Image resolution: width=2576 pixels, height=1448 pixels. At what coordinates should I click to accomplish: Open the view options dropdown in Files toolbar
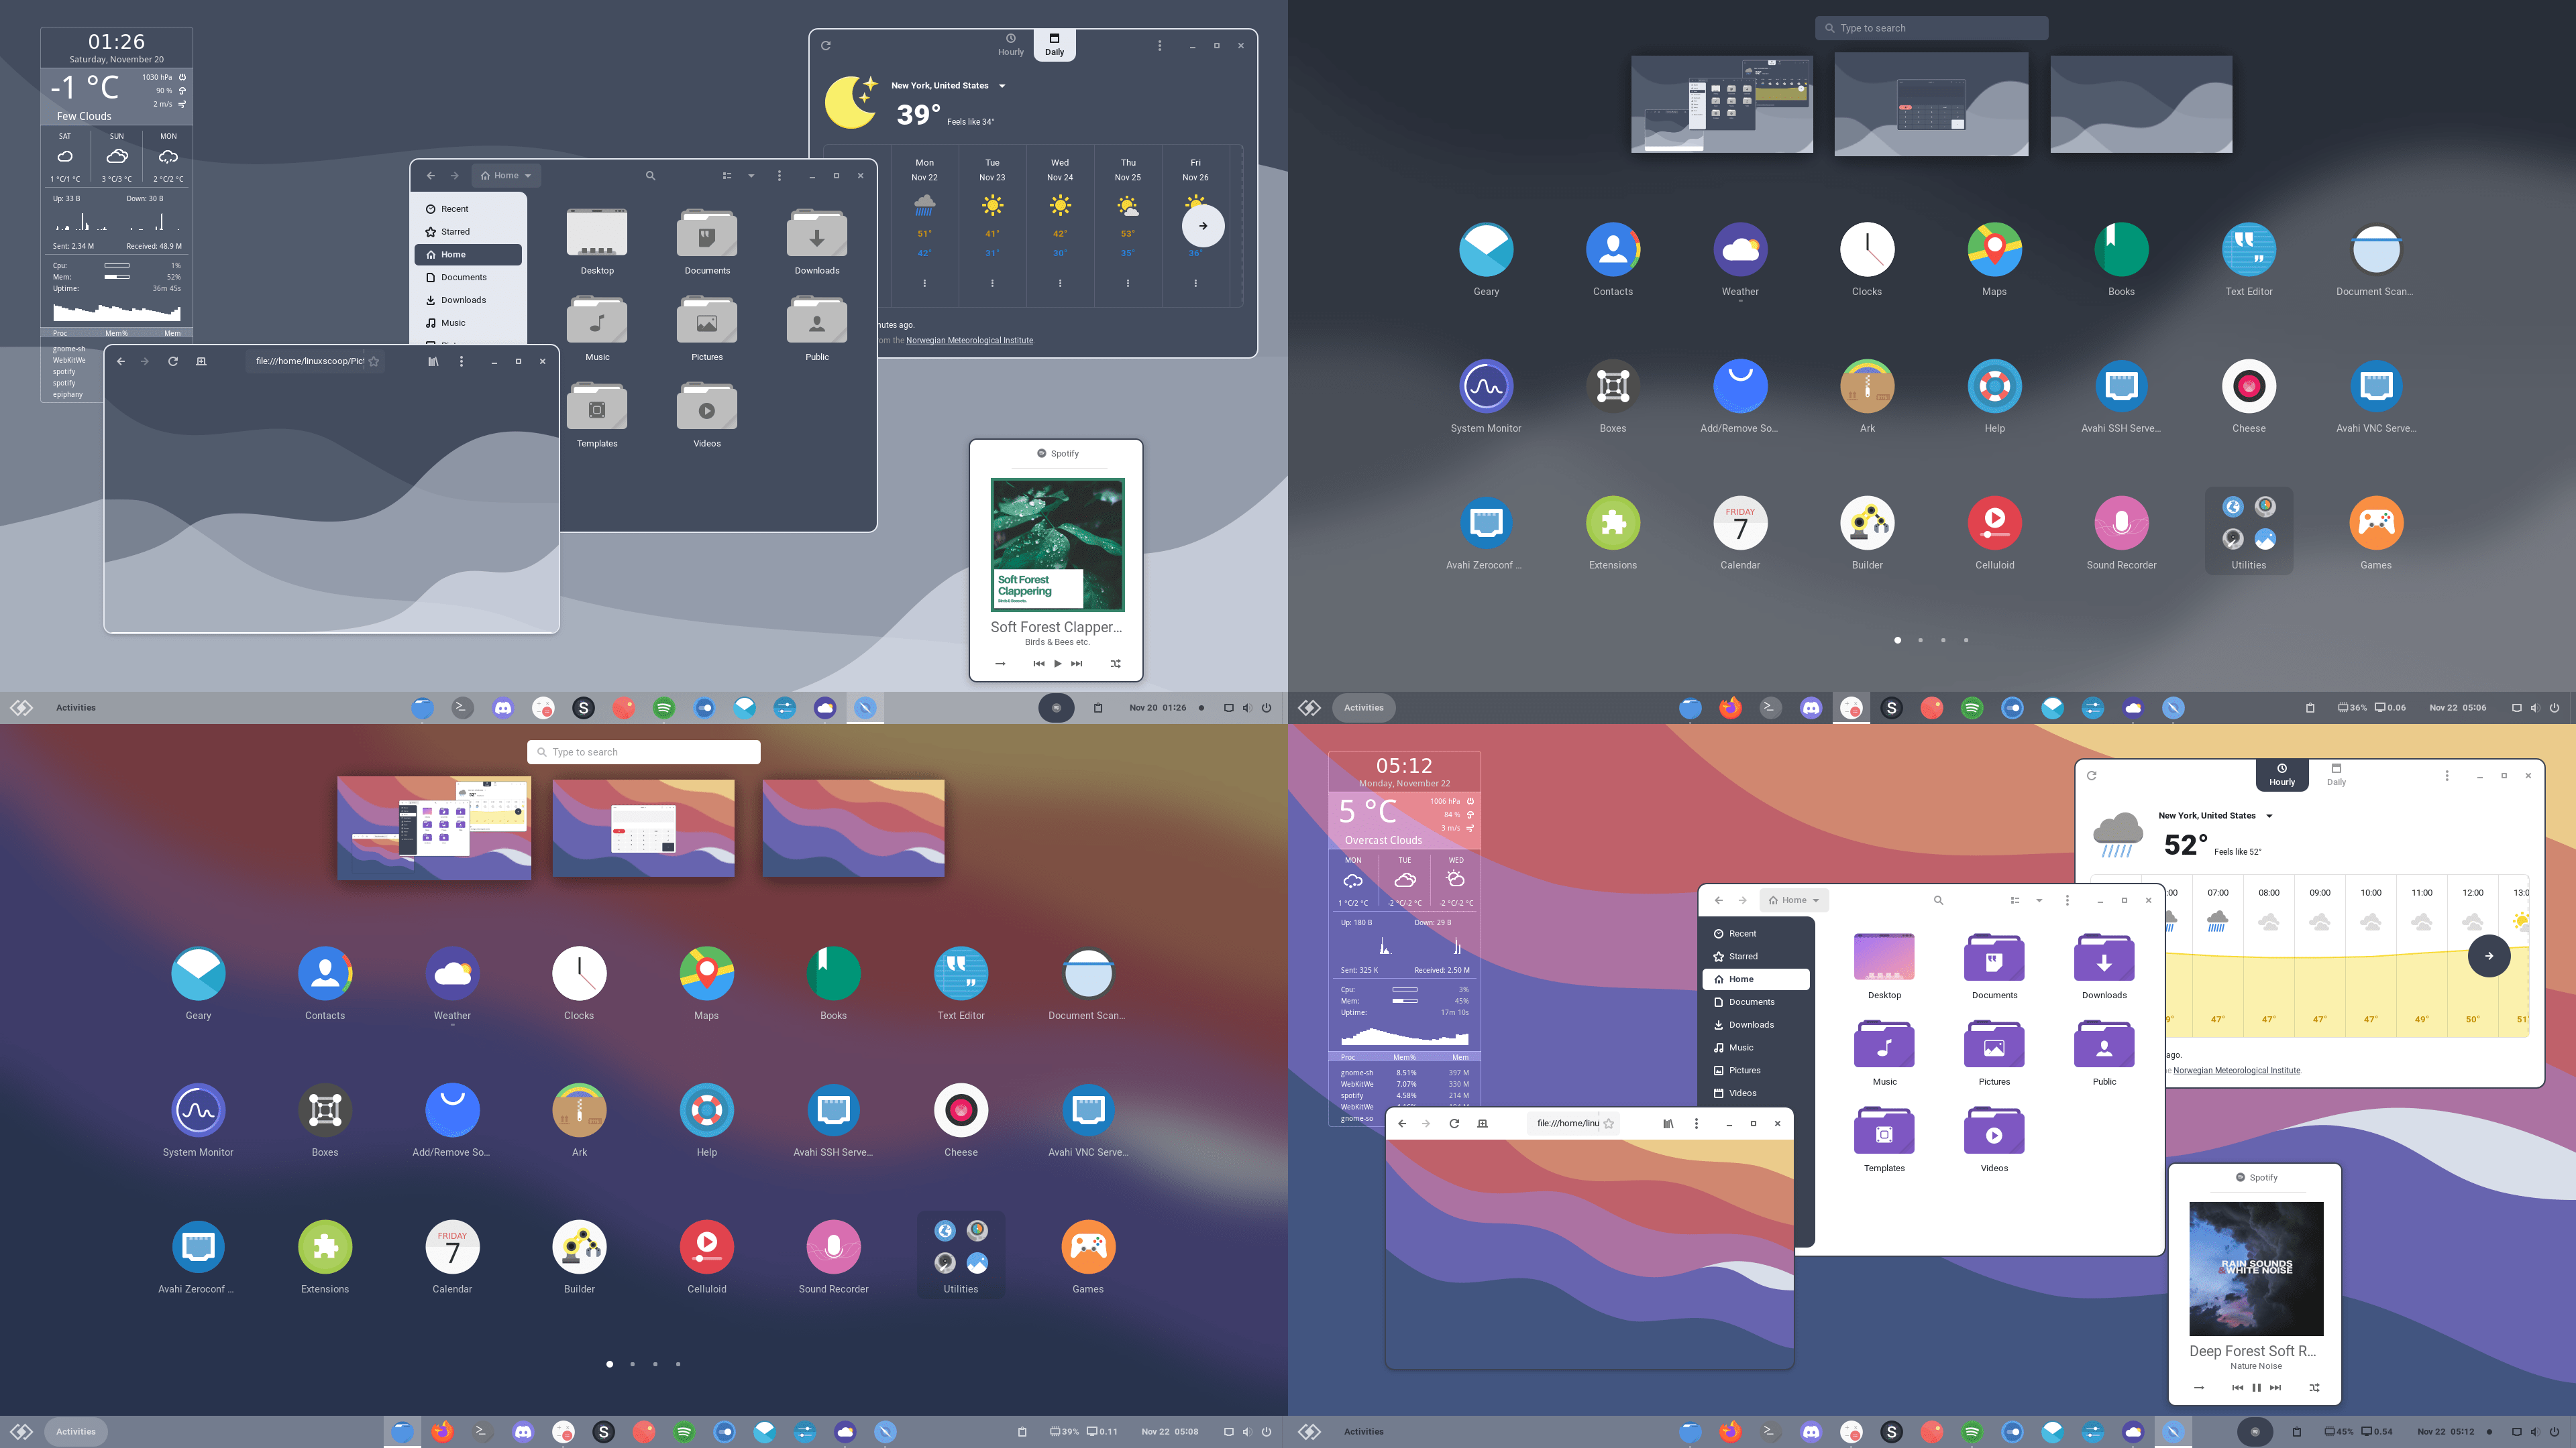click(x=751, y=175)
